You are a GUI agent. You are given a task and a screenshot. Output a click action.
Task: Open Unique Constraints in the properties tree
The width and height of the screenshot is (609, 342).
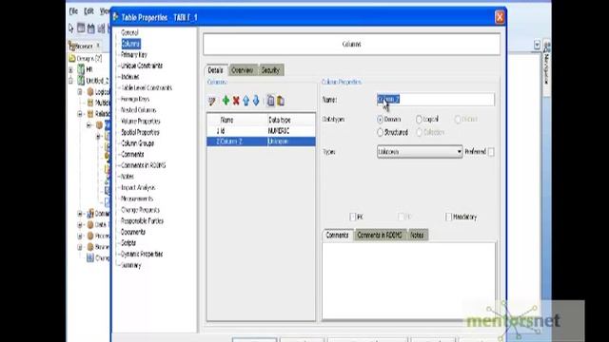(142, 66)
